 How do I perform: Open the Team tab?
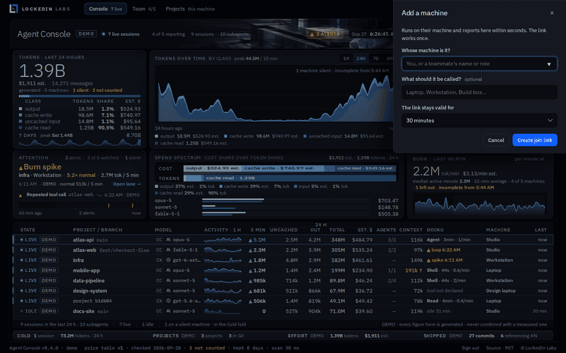144,9
